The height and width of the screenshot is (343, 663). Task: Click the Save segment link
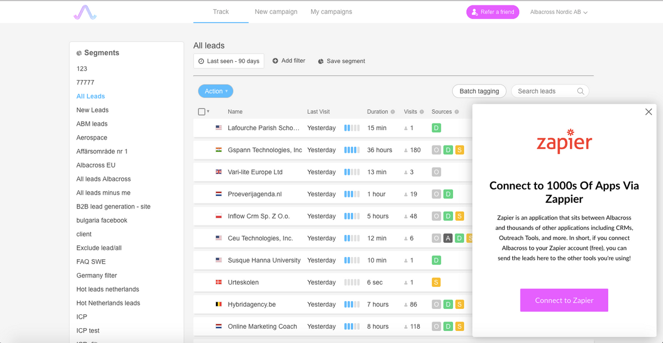[x=341, y=61]
